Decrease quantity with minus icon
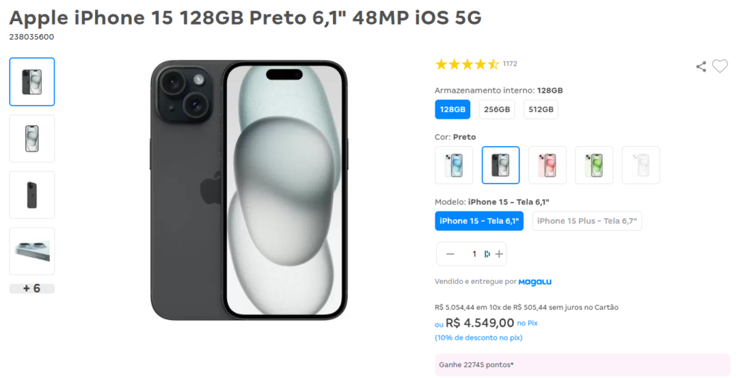Screen dimensions: 743x378 point(450,254)
